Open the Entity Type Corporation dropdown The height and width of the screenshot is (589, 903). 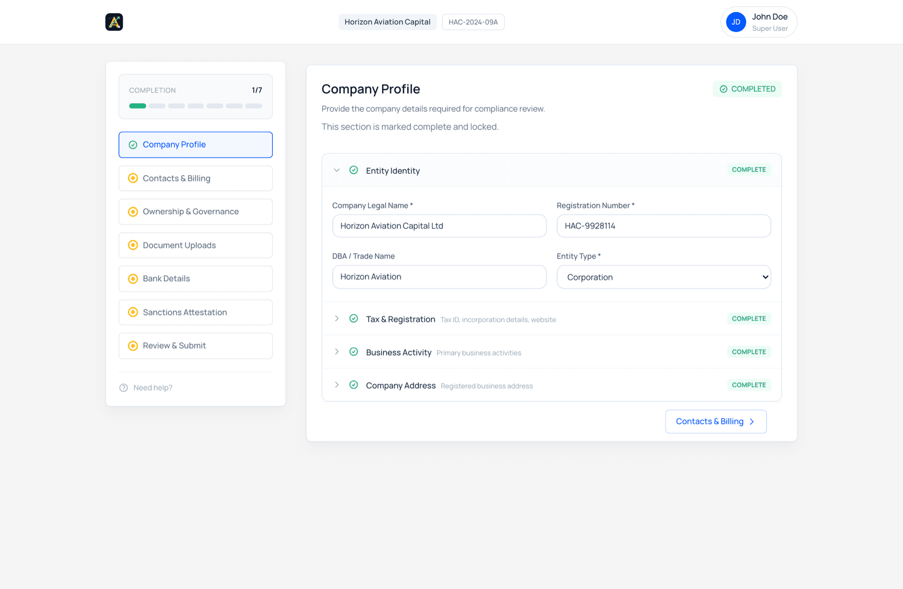664,277
